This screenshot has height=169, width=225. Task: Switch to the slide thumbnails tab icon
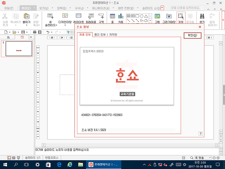[22, 37]
